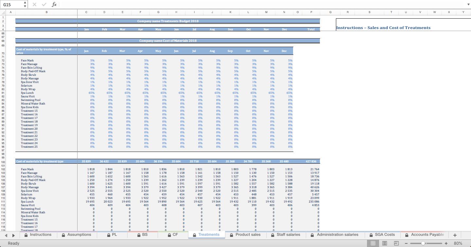471x247 pixels.
Task: Click the 'Spa Lunch' percentage row label
Action: (27, 93)
